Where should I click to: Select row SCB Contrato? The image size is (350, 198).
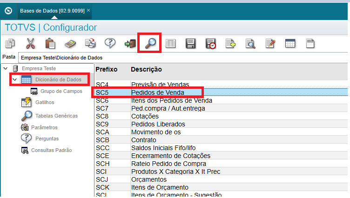coord(222,140)
